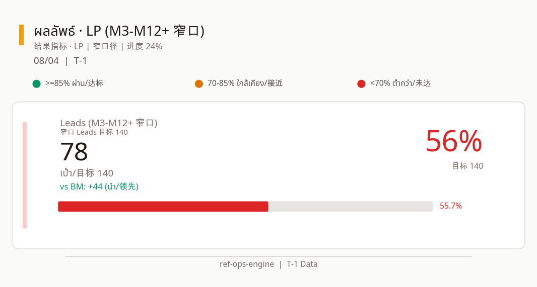Click the Leads value 78

[74, 152]
